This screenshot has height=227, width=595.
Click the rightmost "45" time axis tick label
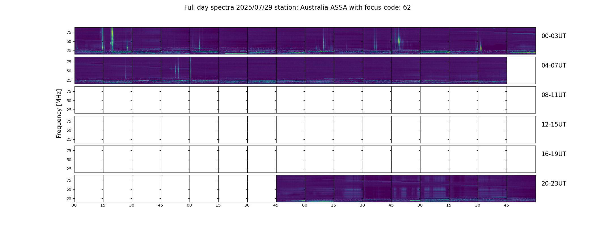(x=506, y=205)
